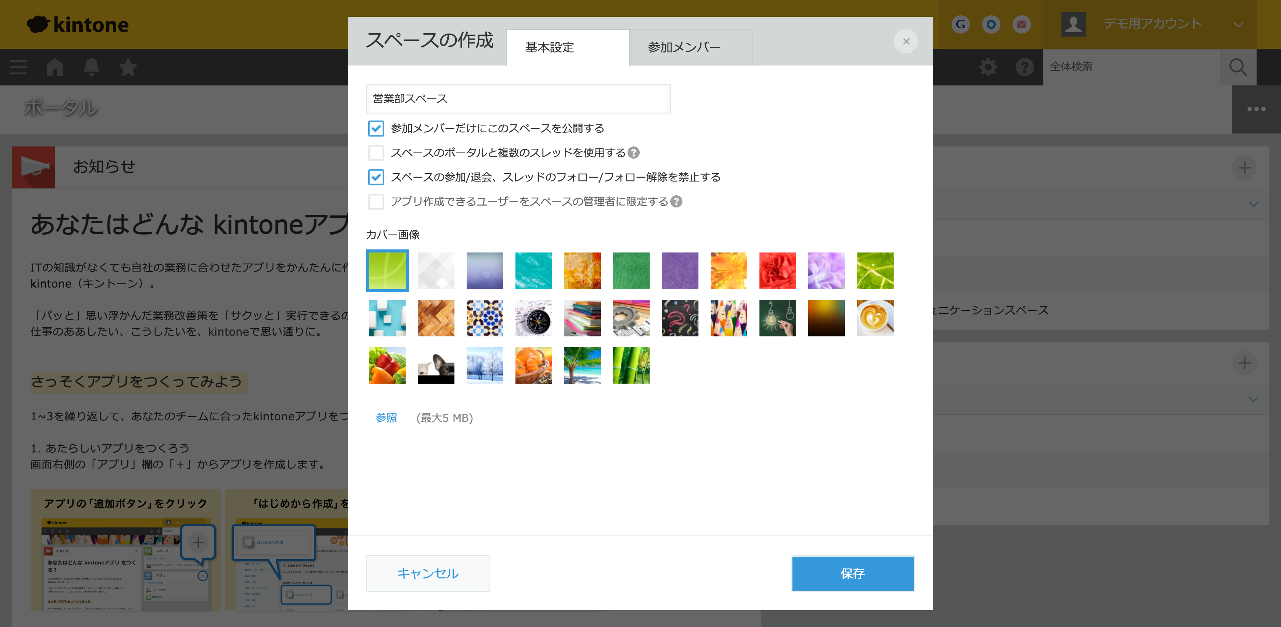Screen dimensions: 1281x627
Task: Click the global search magnifier icon
Action: pos(1238,67)
